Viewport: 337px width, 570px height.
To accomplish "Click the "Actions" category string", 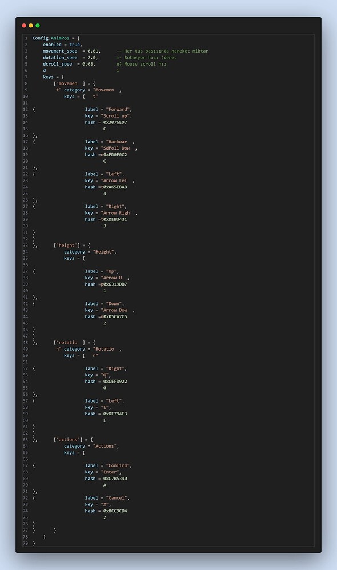I will (105, 446).
